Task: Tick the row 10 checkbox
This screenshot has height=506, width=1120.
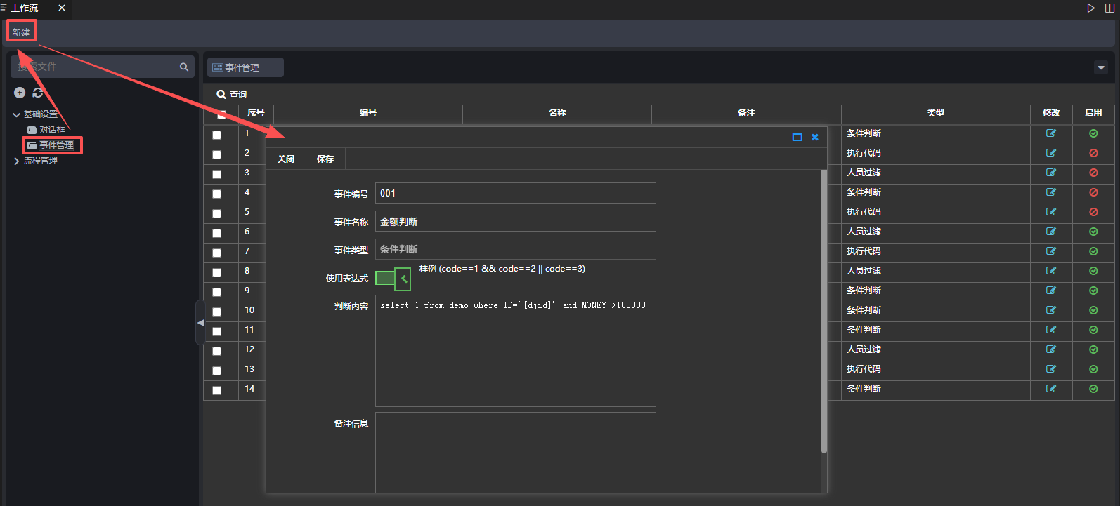Action: pyautogui.click(x=216, y=312)
